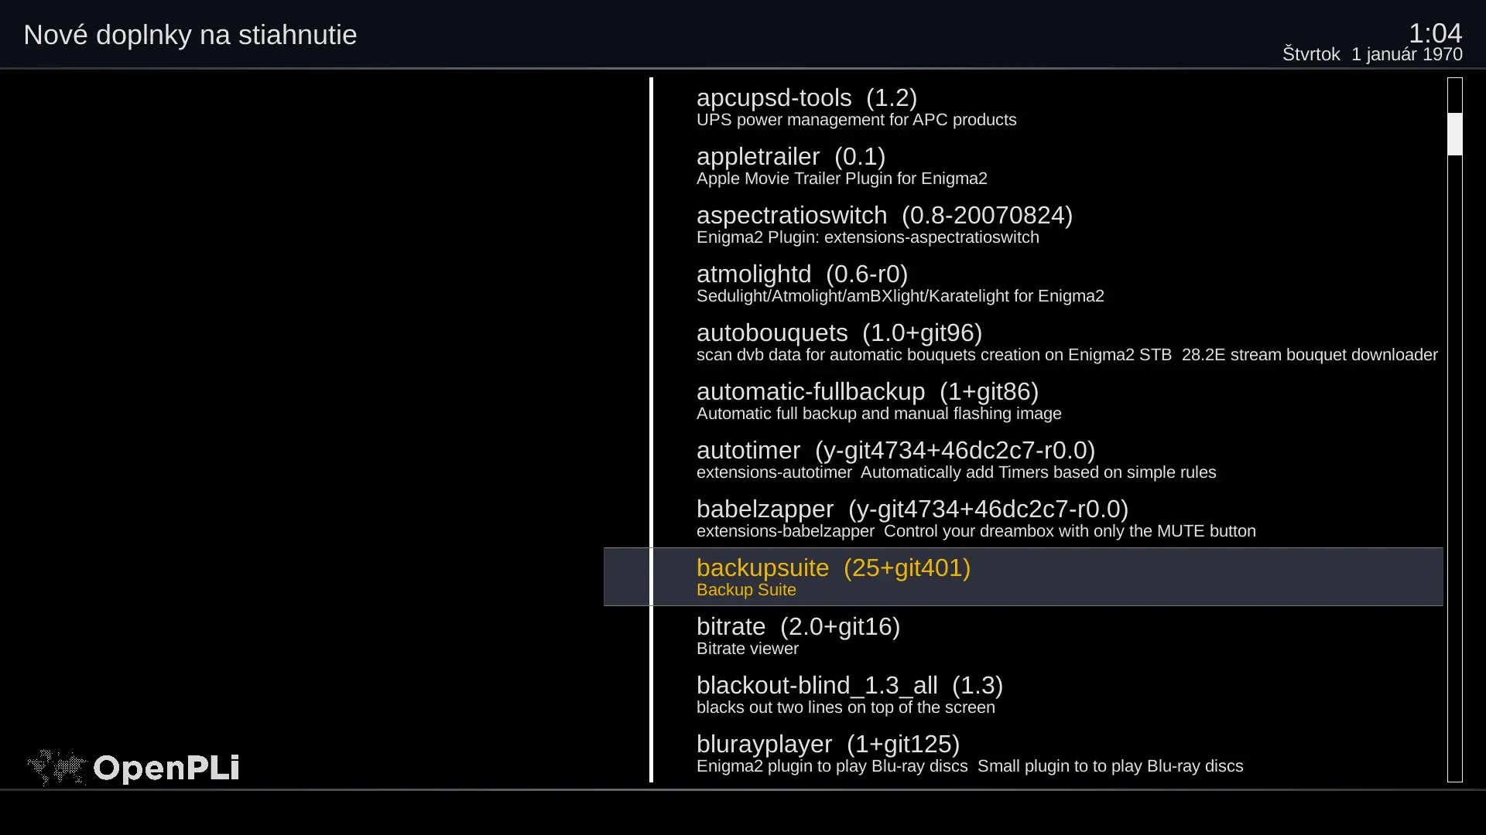Select the blurayplayer (1+git125) plugin

(x=1023, y=753)
